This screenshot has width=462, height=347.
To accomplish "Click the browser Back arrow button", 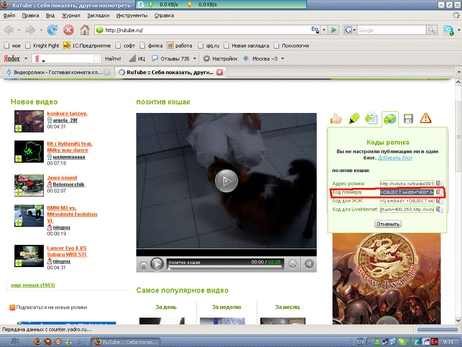I will click(x=9, y=30).
